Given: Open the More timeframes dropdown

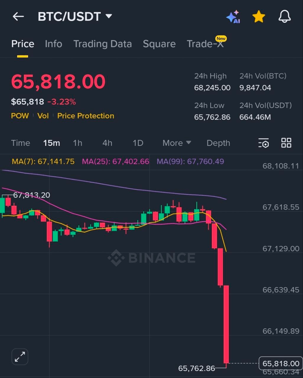Looking at the screenshot, I should 176,143.
